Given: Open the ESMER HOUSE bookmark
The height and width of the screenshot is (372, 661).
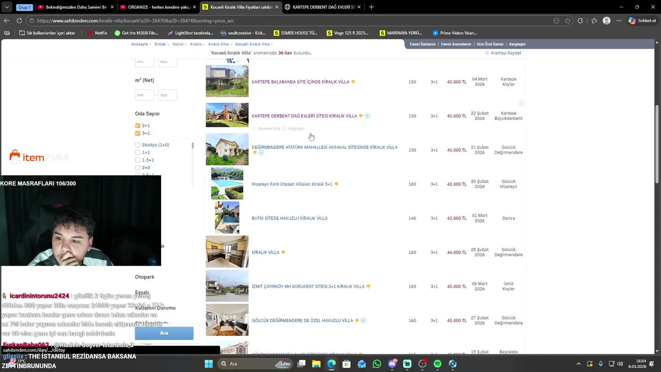Looking at the screenshot, I should click(x=295, y=33).
